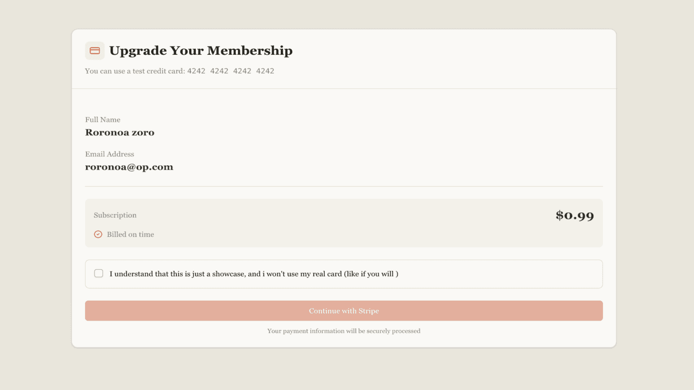
Task: Click the second 4242 group of test card
Action: pos(219,71)
